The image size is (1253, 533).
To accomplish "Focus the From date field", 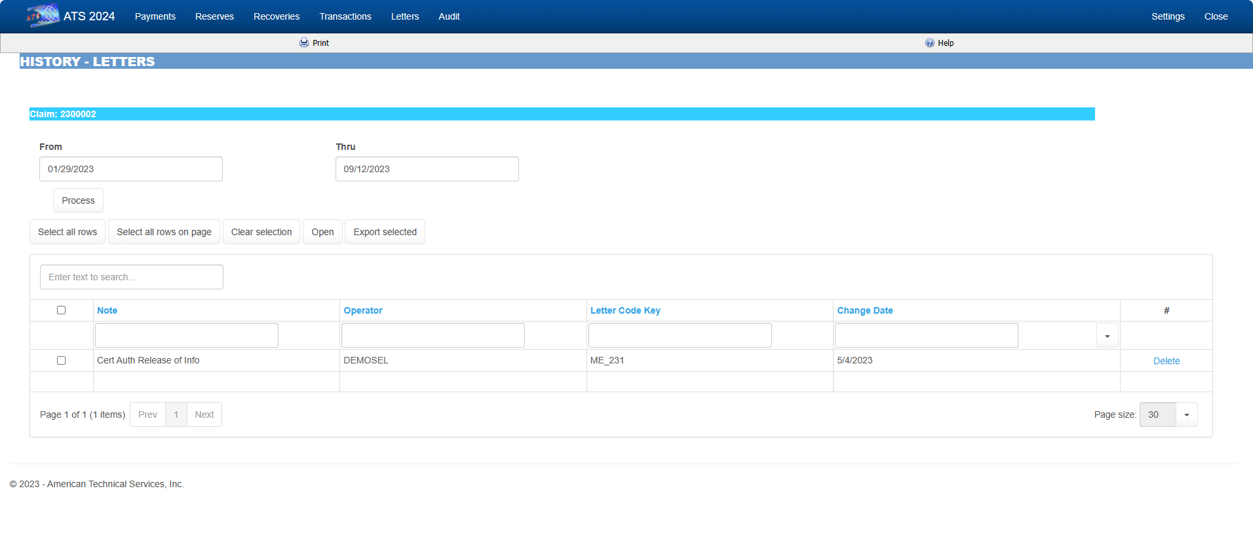I will pos(131,169).
